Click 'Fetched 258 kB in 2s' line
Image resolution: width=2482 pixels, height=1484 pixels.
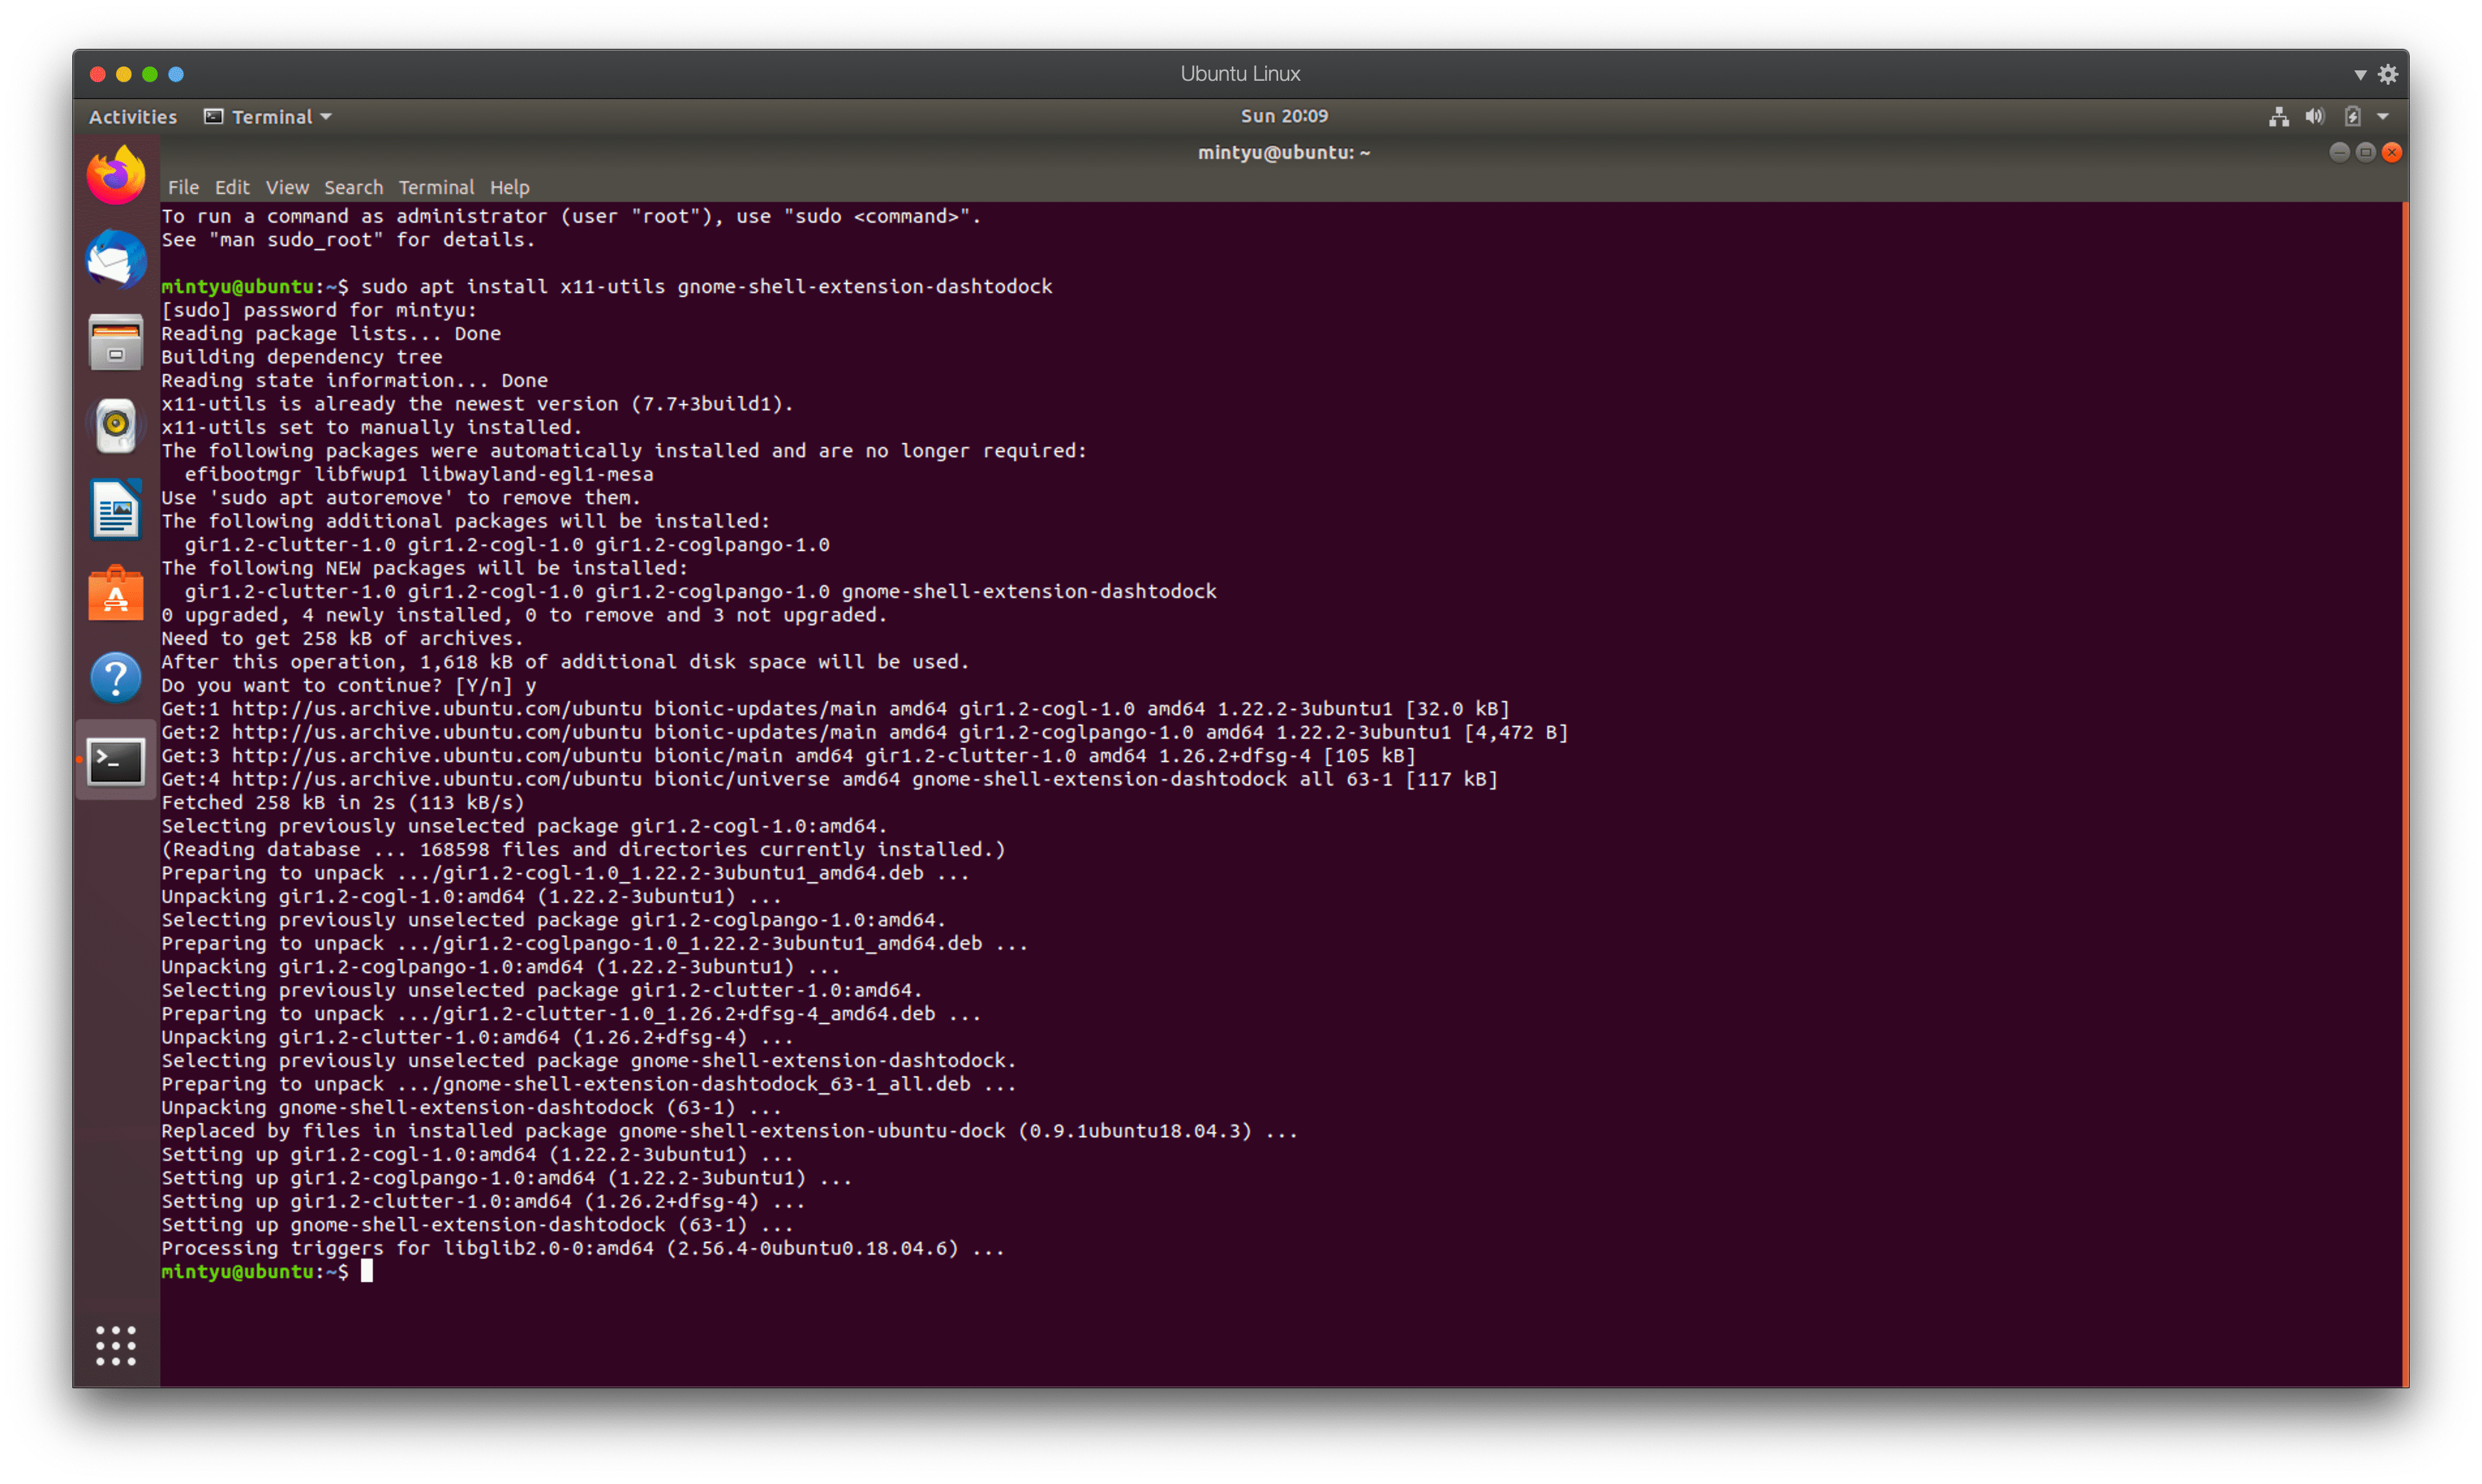click(x=343, y=802)
